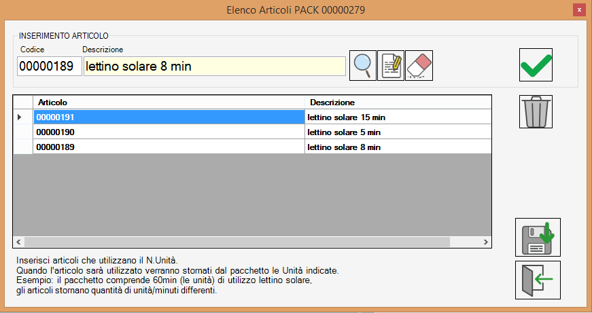
Task: Exit the window via door arrow icon
Action: click(x=538, y=280)
